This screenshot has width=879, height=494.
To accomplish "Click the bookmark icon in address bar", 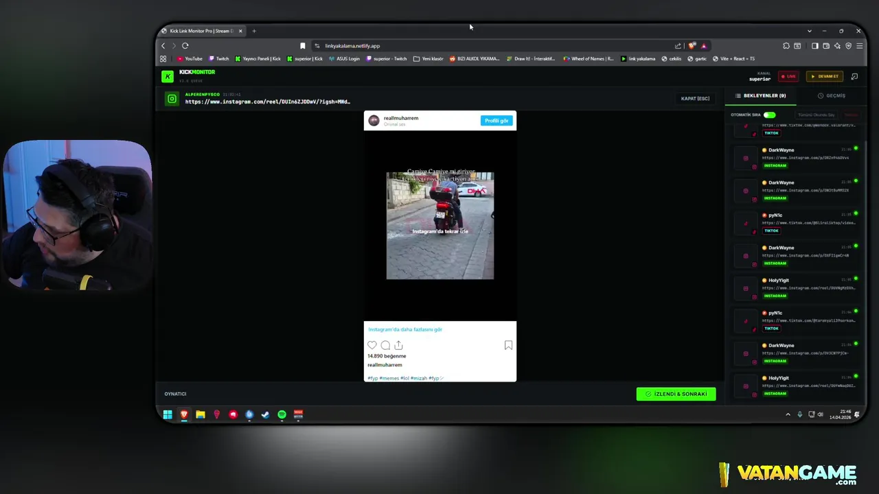I will [303, 46].
